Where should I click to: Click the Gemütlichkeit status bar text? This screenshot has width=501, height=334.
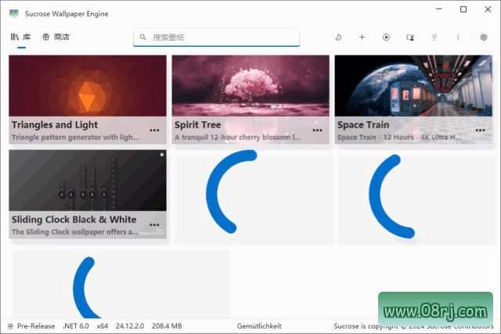coord(259,326)
